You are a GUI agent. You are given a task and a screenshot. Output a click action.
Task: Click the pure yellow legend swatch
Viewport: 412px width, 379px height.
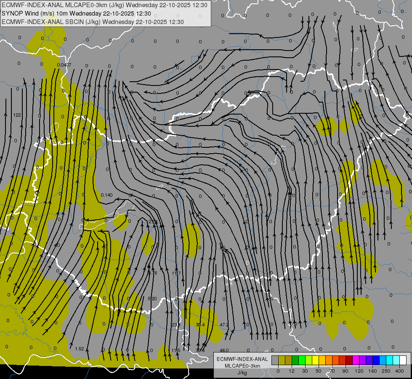(316, 360)
